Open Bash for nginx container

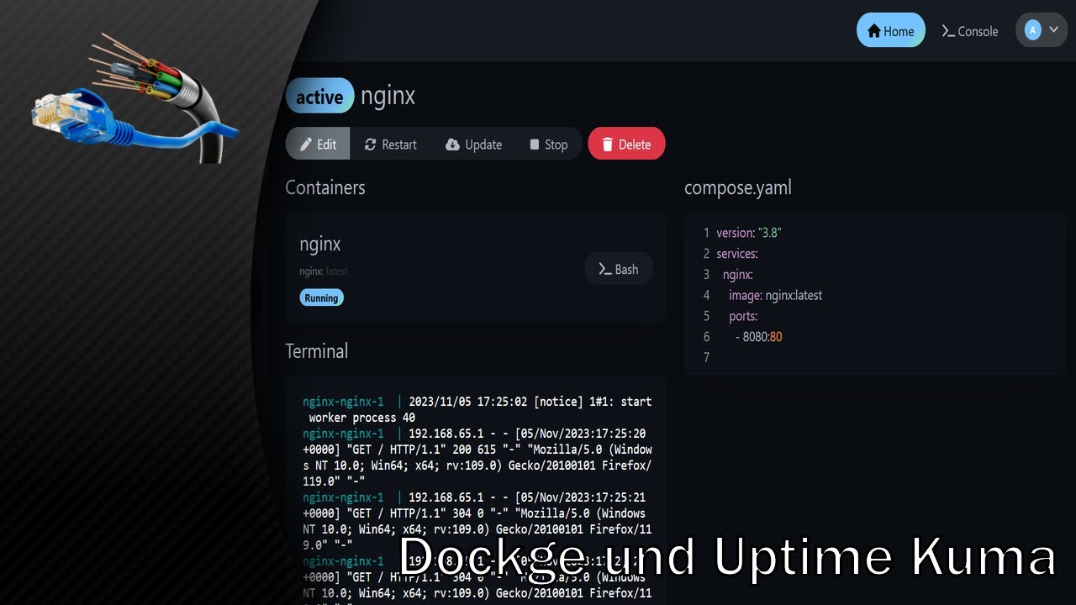click(x=619, y=269)
